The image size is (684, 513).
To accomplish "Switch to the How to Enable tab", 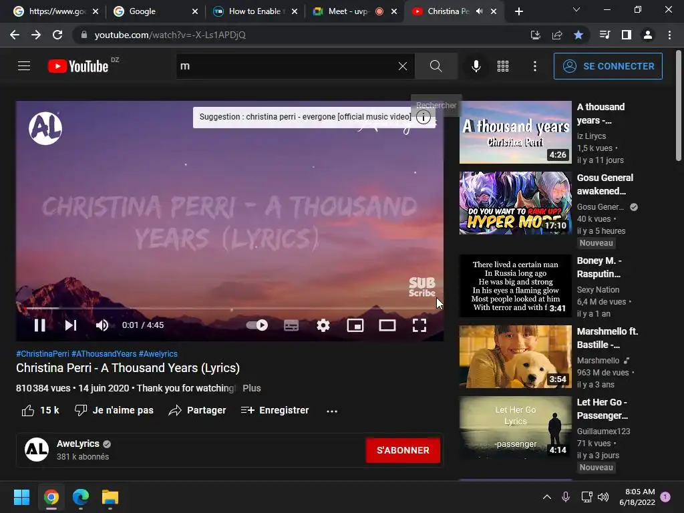I will tap(255, 11).
